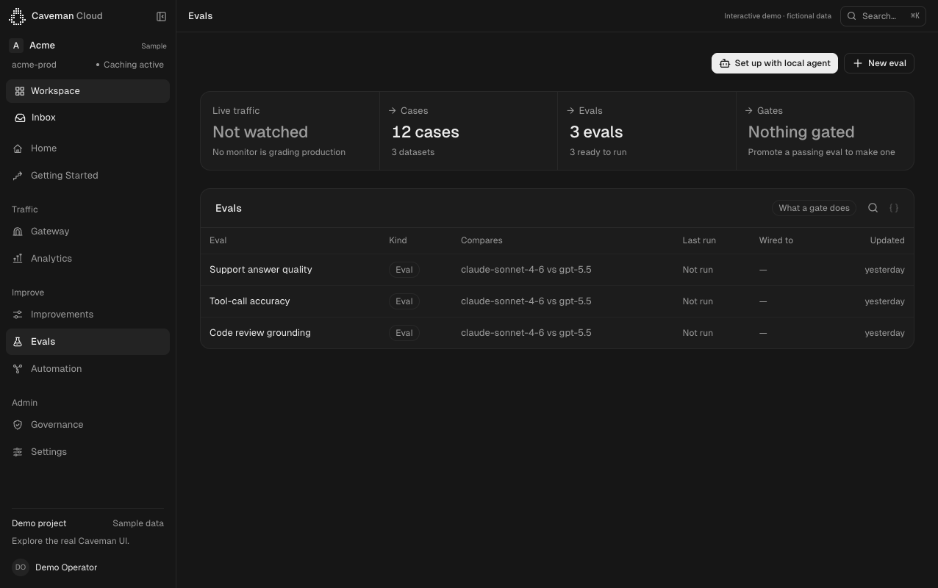Click the Getting Started icon
The image size is (938, 588).
(18, 176)
